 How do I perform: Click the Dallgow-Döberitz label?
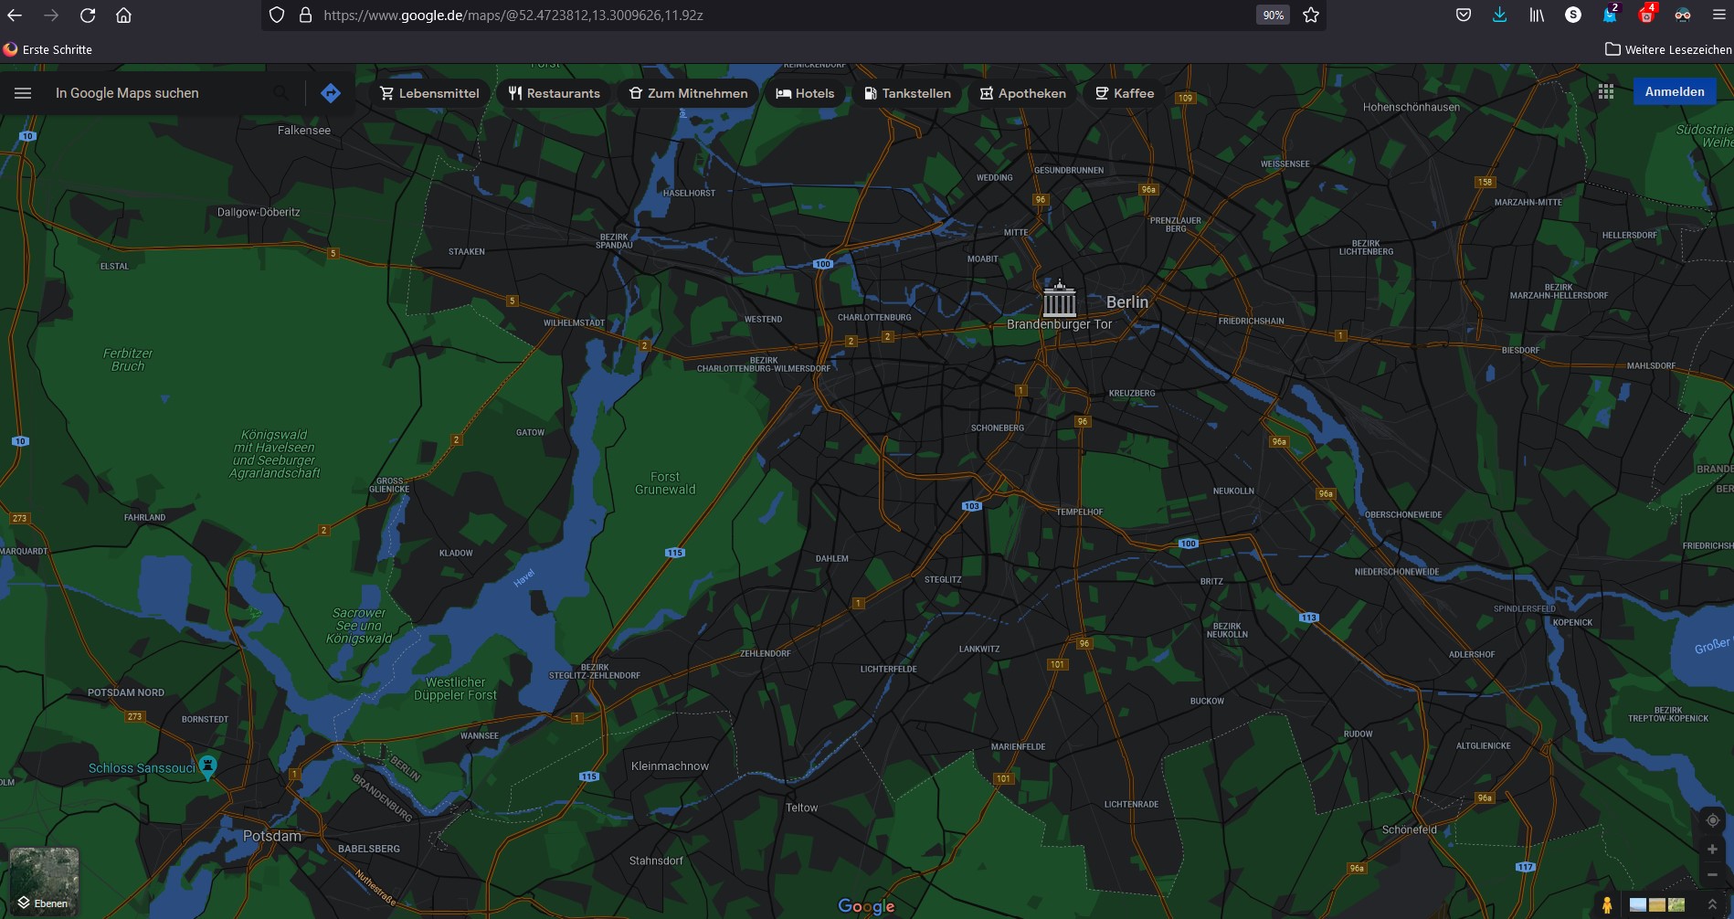click(x=259, y=212)
